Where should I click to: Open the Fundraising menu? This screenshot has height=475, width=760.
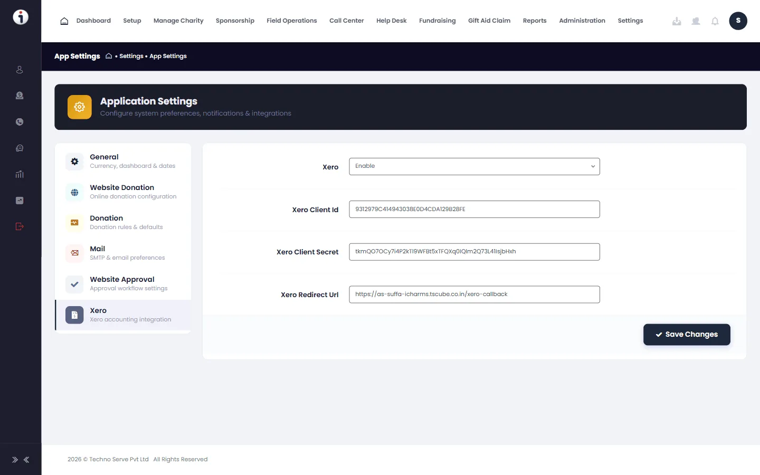(438, 21)
